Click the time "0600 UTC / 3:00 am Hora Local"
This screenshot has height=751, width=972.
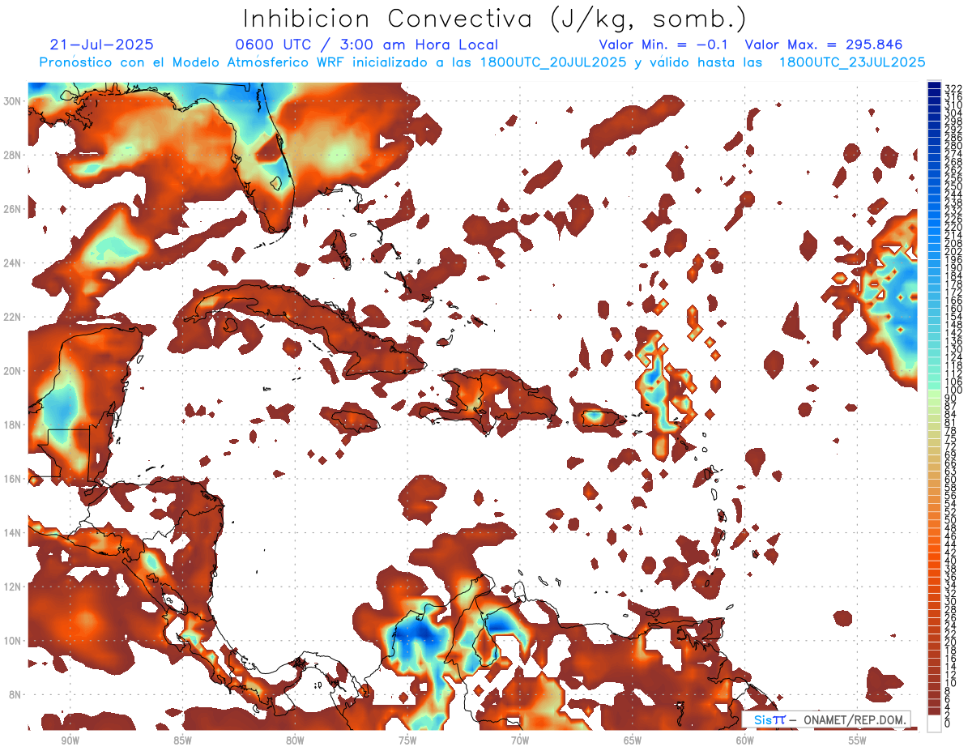[x=367, y=45]
